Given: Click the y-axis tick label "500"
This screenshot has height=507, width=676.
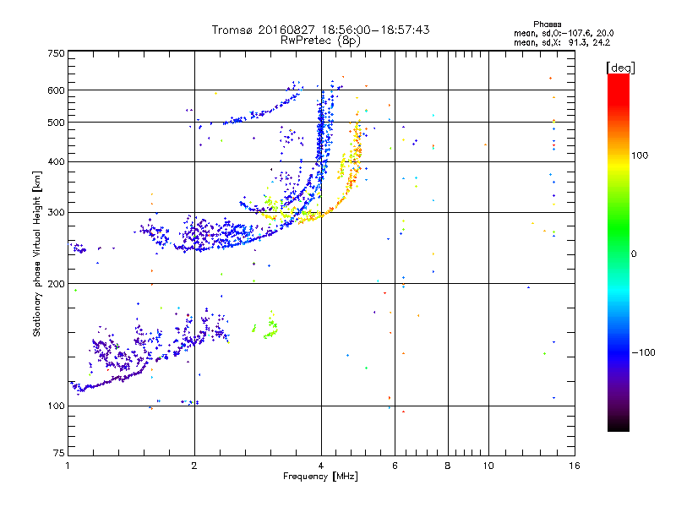Looking at the screenshot, I should coord(56,123).
